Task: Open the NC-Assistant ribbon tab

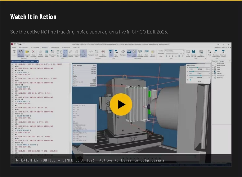Action: click(x=35, y=47)
